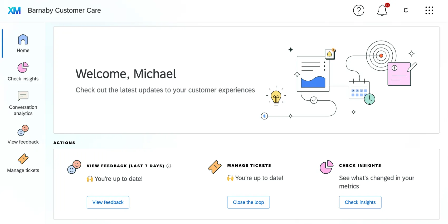Click the XM logo
Viewport: 448px width, 224px height.
[14, 10]
